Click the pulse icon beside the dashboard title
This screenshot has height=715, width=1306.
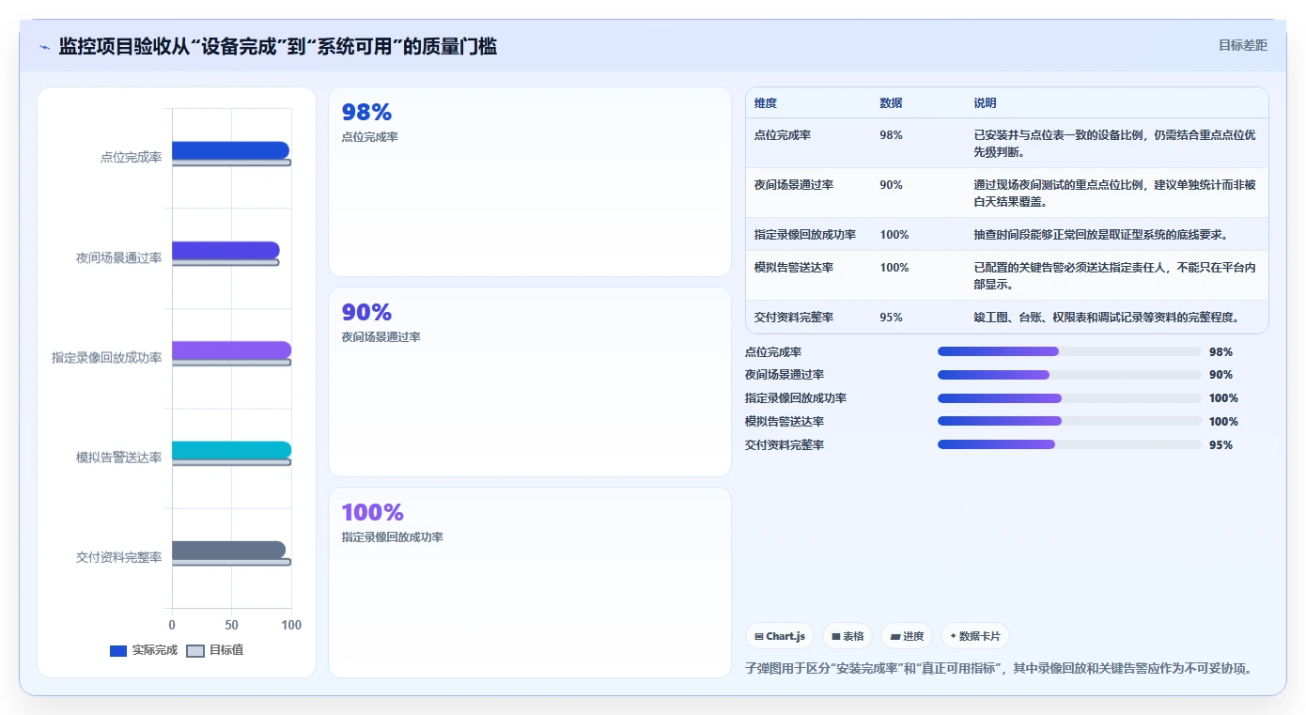(45, 47)
